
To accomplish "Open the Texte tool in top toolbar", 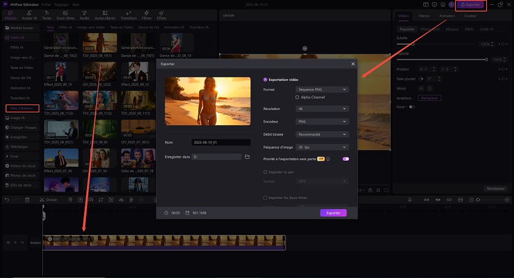I will coord(47,15).
